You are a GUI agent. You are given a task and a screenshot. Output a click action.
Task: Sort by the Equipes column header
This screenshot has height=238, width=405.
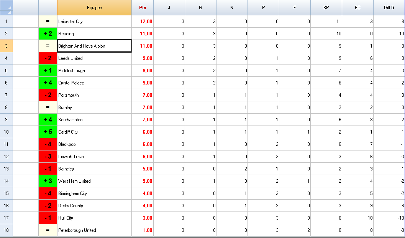pos(94,8)
